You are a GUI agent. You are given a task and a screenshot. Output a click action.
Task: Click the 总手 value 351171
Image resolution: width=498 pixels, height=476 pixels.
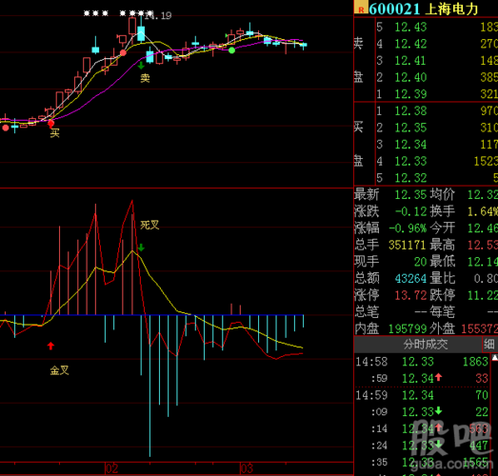[408, 246]
